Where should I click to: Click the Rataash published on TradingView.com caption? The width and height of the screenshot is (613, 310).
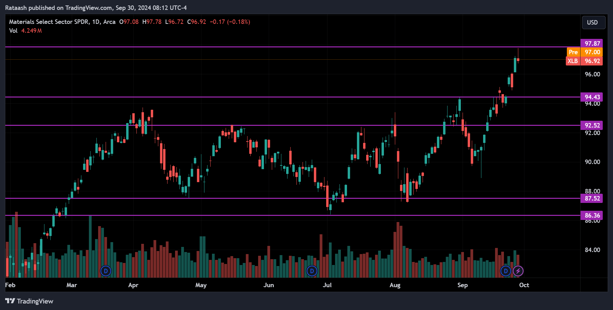click(96, 8)
